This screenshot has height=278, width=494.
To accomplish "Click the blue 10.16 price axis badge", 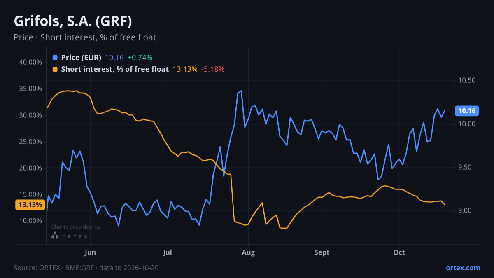I will pos(467,110).
